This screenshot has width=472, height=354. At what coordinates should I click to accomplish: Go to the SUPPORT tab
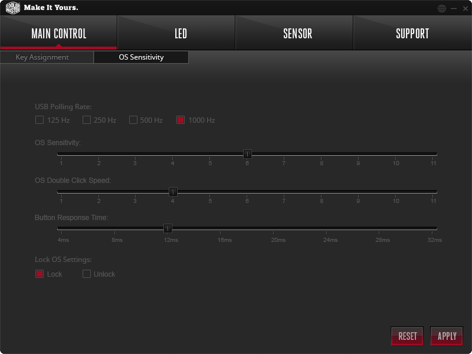click(x=412, y=32)
